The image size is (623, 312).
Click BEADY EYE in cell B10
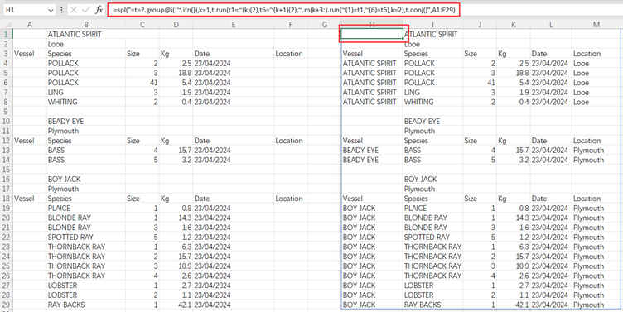tap(65, 121)
